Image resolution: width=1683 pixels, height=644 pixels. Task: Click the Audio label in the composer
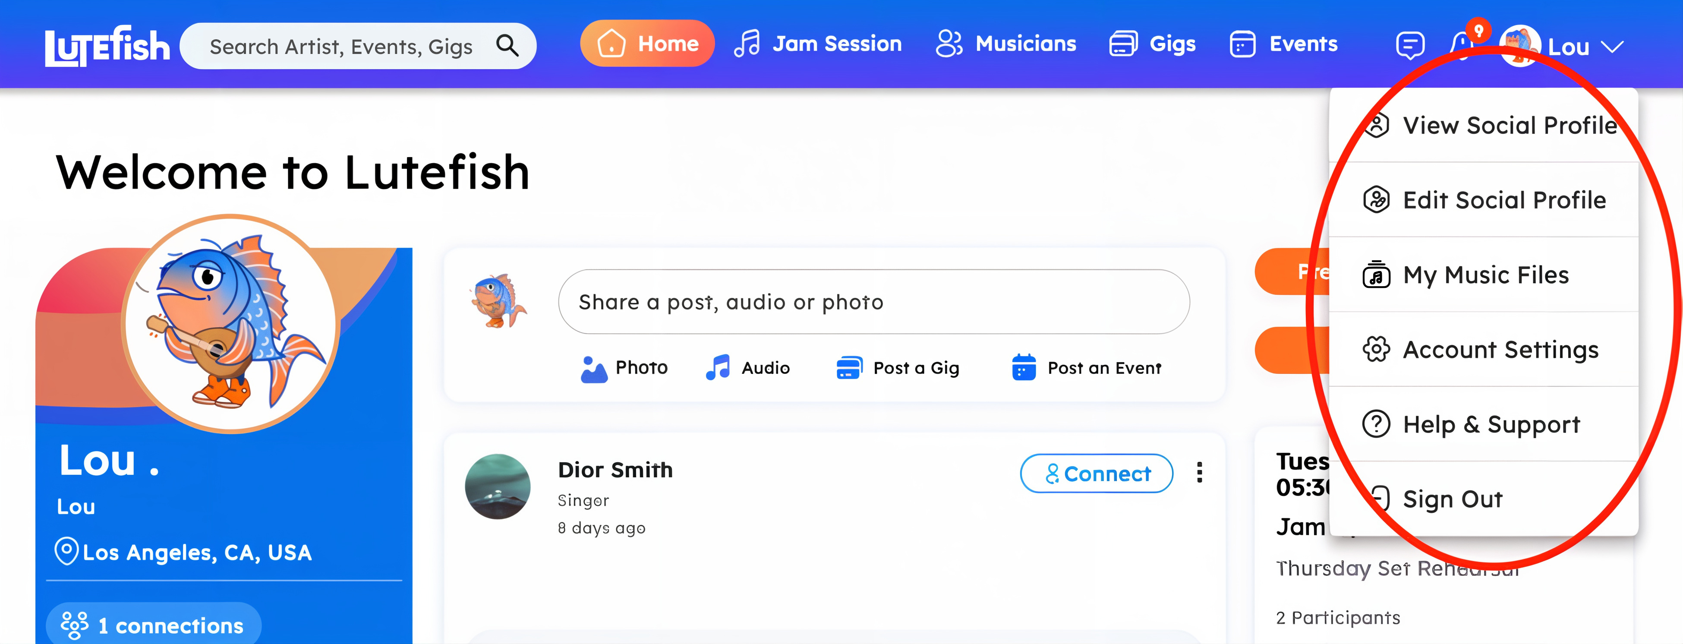[766, 367]
